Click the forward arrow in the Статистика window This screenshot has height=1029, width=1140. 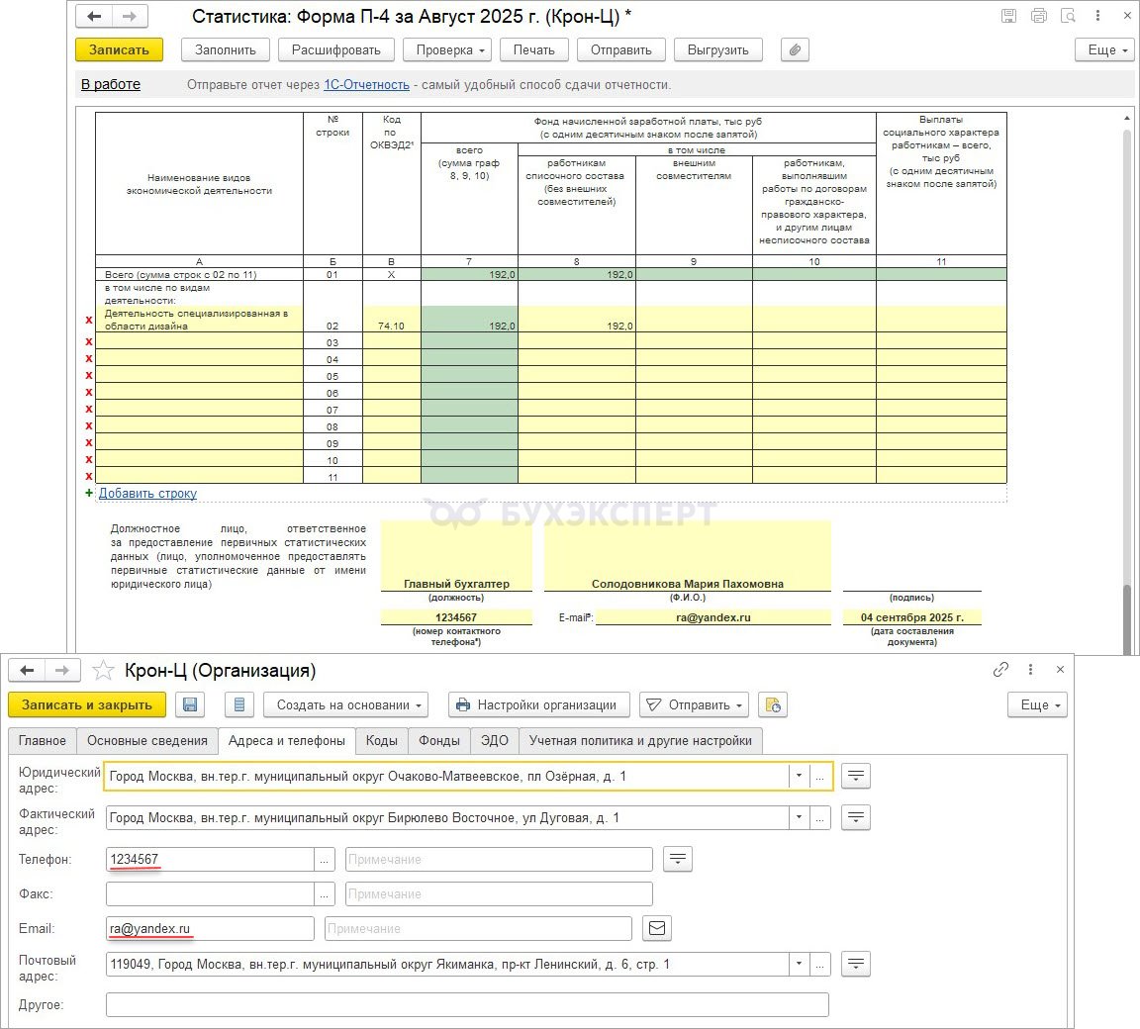point(130,16)
